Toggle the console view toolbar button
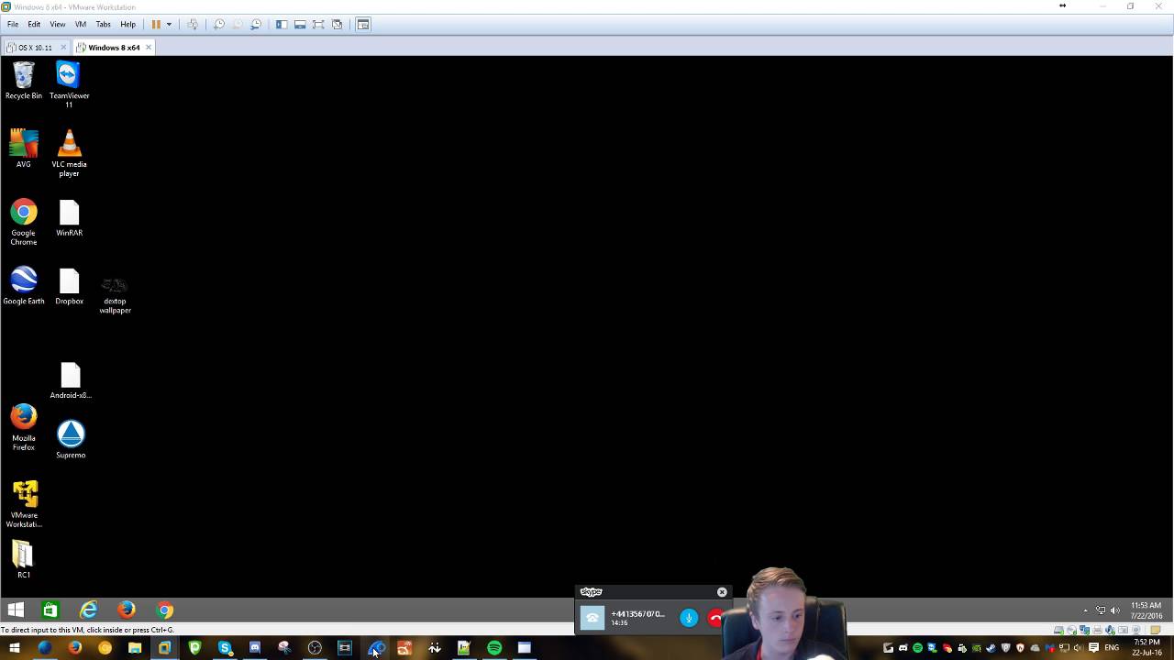1174x660 pixels. [363, 25]
